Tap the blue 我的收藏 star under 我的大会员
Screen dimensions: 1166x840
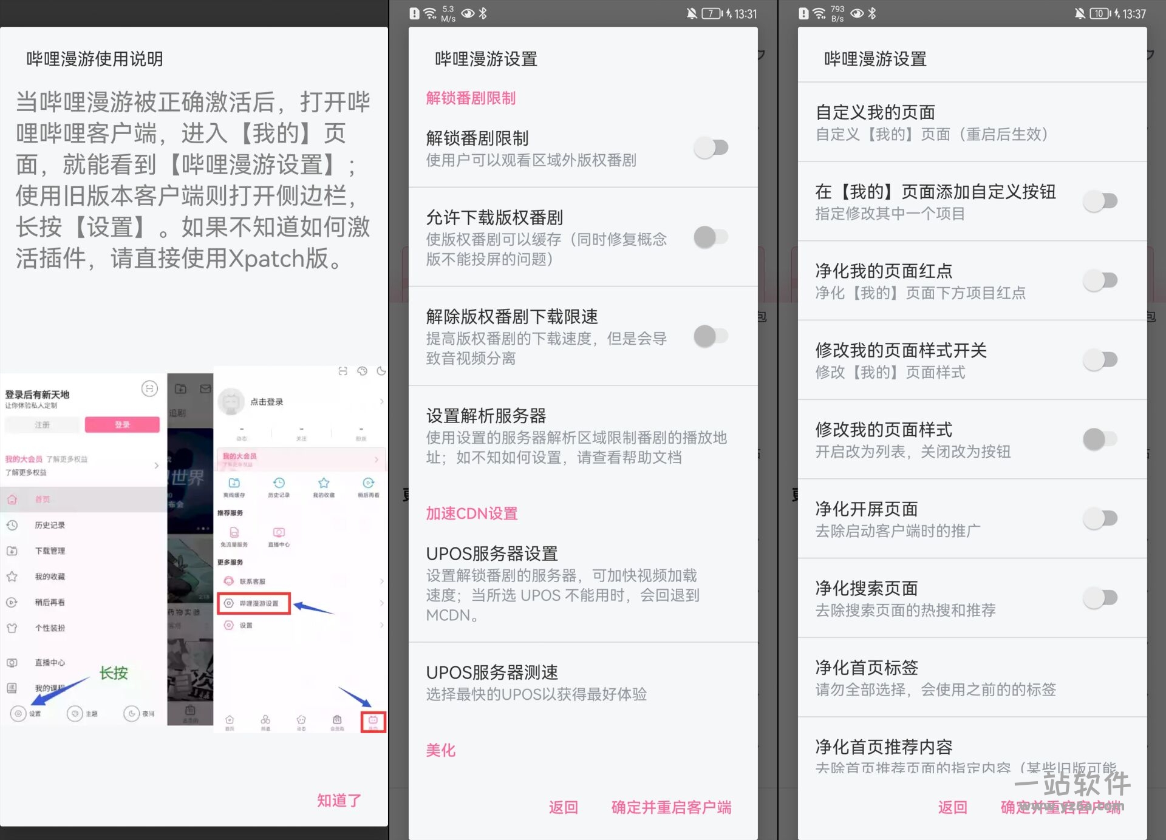point(324,483)
